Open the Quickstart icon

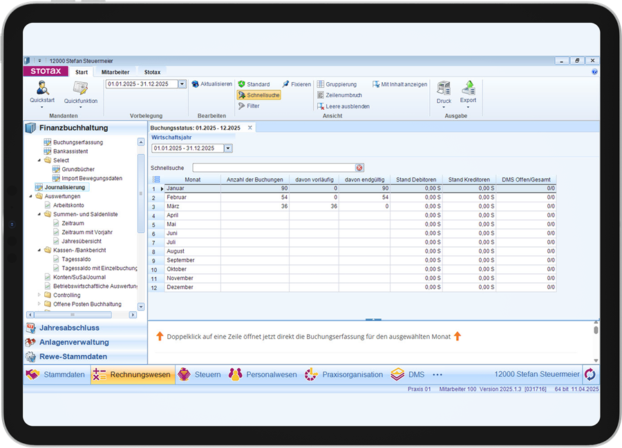tap(42, 88)
